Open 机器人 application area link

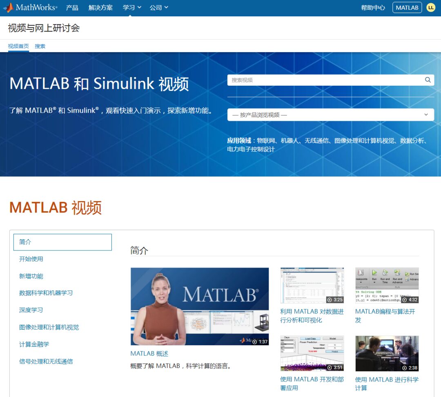(290, 140)
